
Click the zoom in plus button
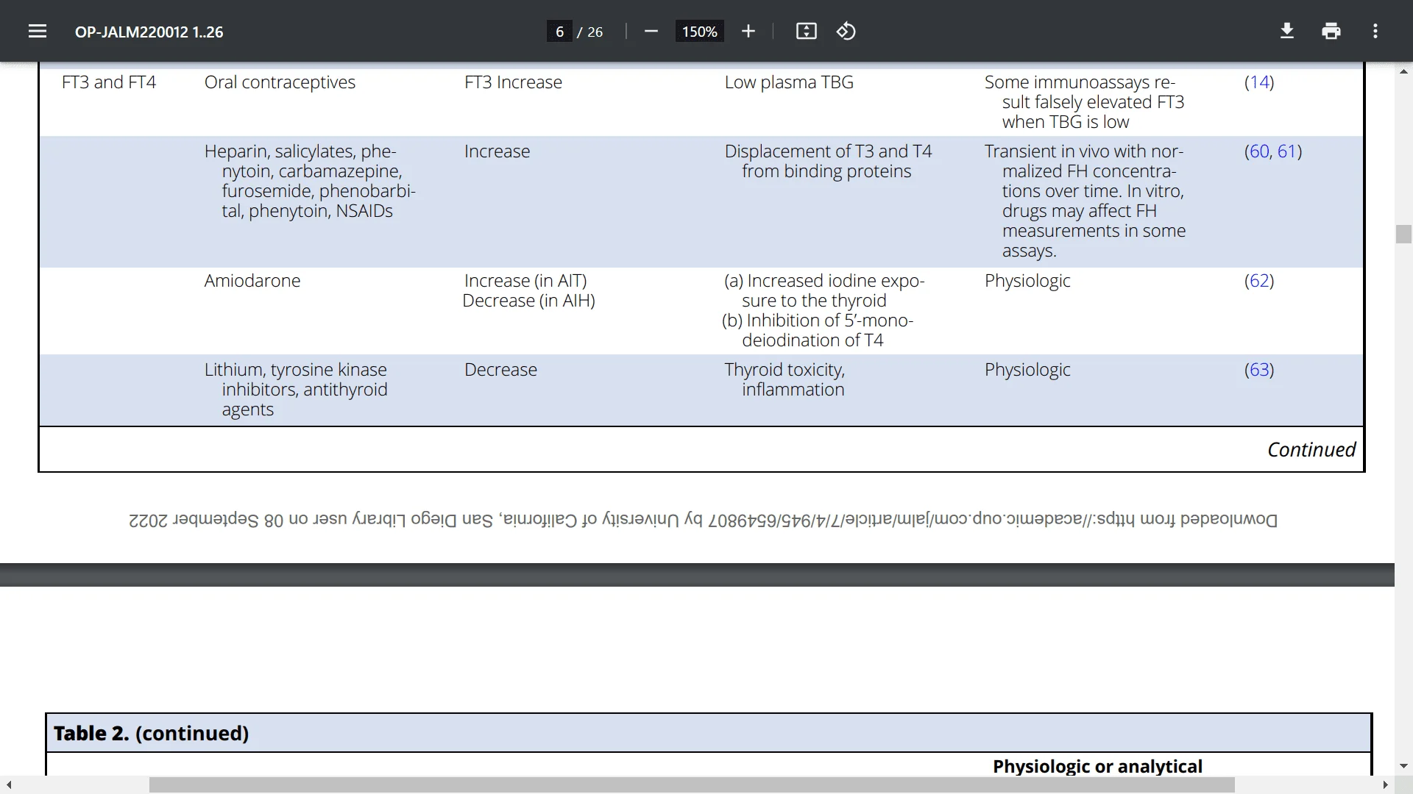(750, 32)
